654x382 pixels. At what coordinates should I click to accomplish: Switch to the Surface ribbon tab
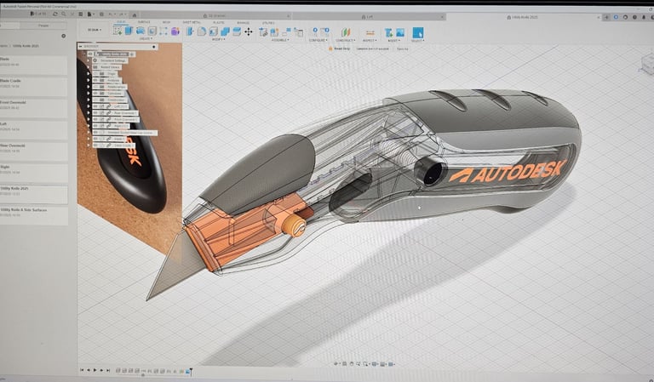click(x=143, y=23)
